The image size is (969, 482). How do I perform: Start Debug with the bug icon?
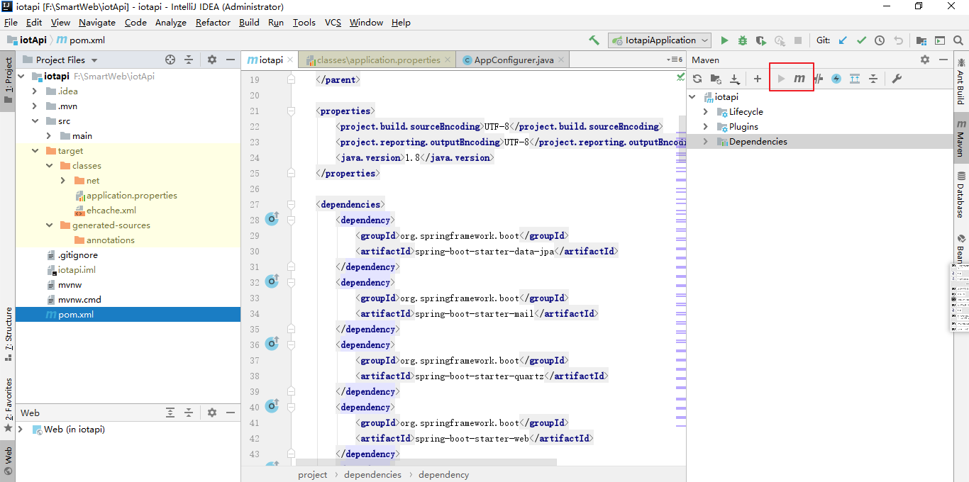[x=741, y=40]
